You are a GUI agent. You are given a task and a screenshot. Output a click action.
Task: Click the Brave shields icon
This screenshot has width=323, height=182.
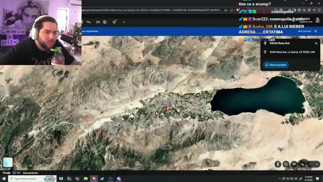point(237,10)
